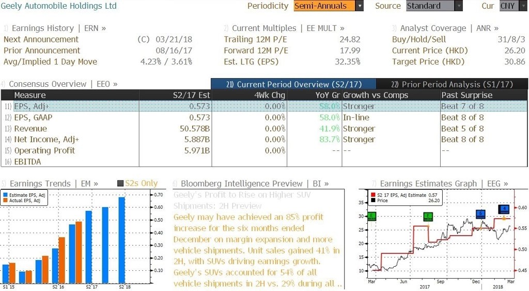Select the EPS, GAAP row
The width and height of the screenshot is (529, 291).
point(264,117)
